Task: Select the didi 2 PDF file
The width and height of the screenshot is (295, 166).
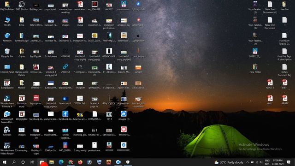Action: [x=270, y=98]
